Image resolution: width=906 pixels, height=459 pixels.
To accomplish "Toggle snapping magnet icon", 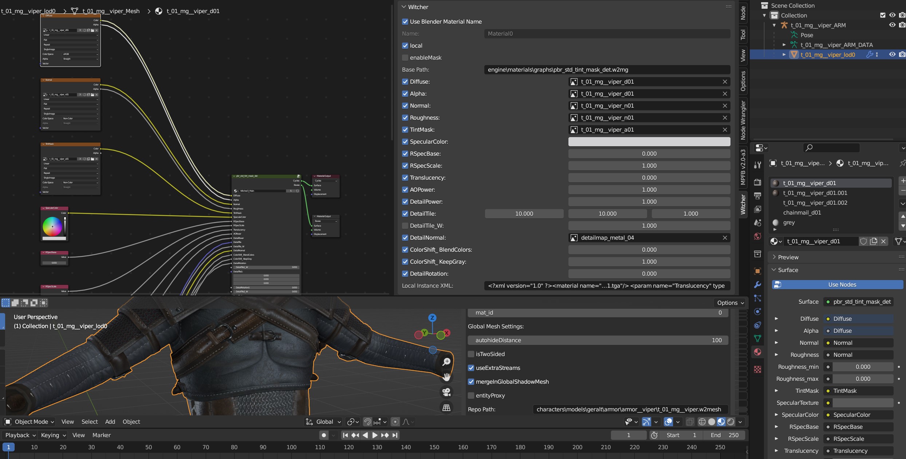I will (x=367, y=422).
